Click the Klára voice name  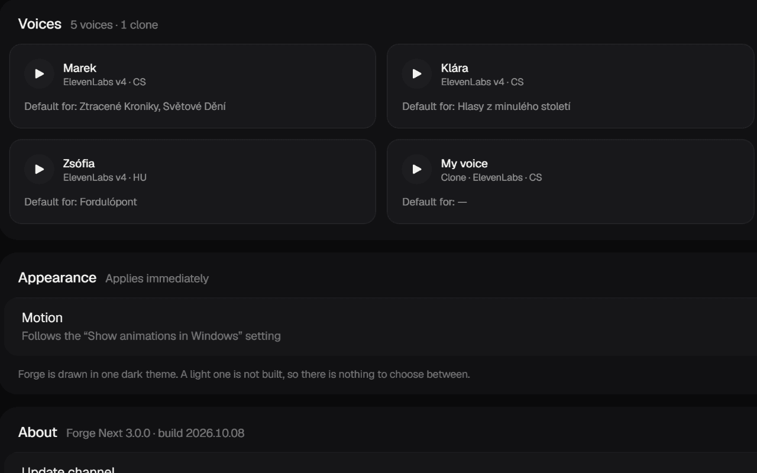[455, 68]
